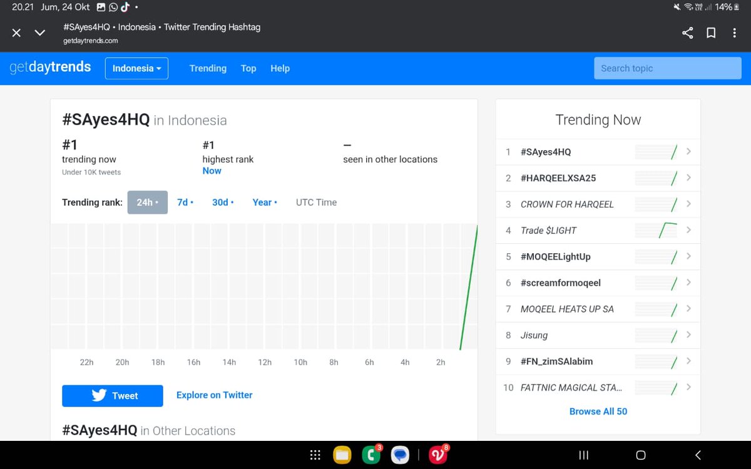
Task: Click chevron arrow beside #MOQEELightUp
Action: 688,256
